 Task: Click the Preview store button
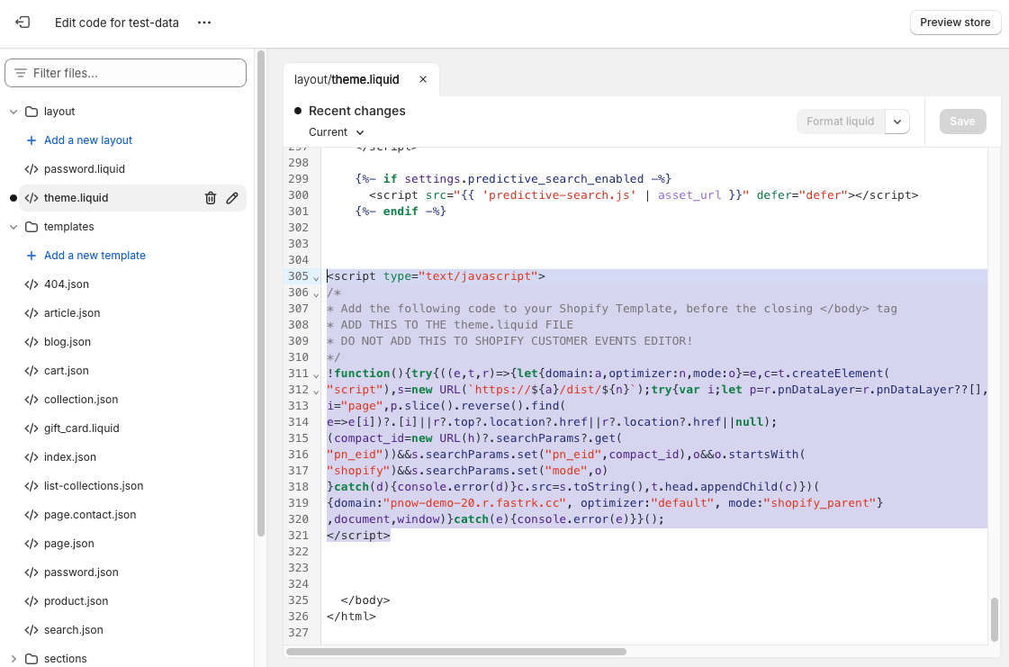955,23
